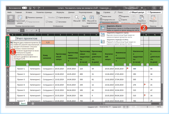The width and height of the screenshot is (169, 114).
Task: Toggle the Строка формул checkbox
Action: (57, 17)
